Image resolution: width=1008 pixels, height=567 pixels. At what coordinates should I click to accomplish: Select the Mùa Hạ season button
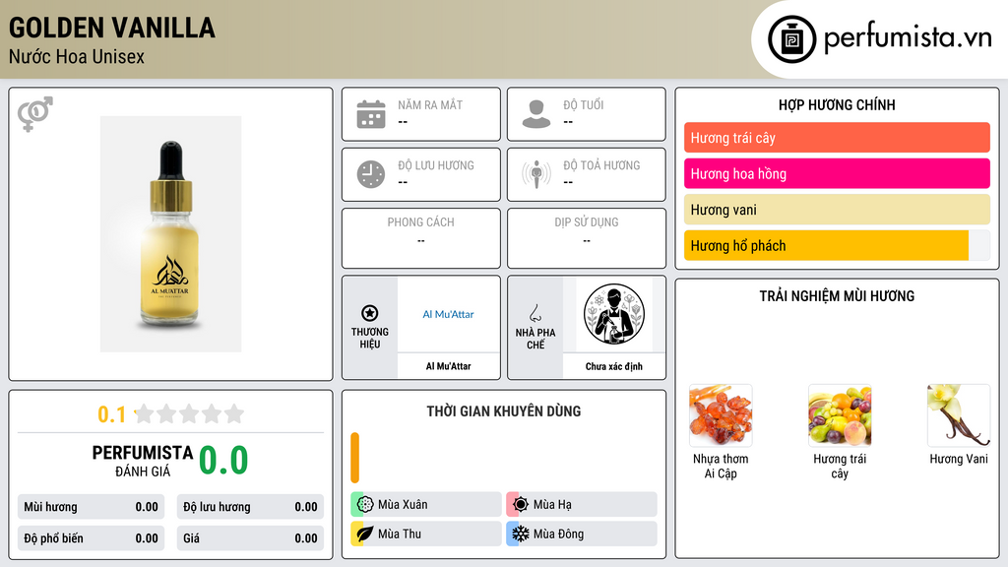coord(582,504)
